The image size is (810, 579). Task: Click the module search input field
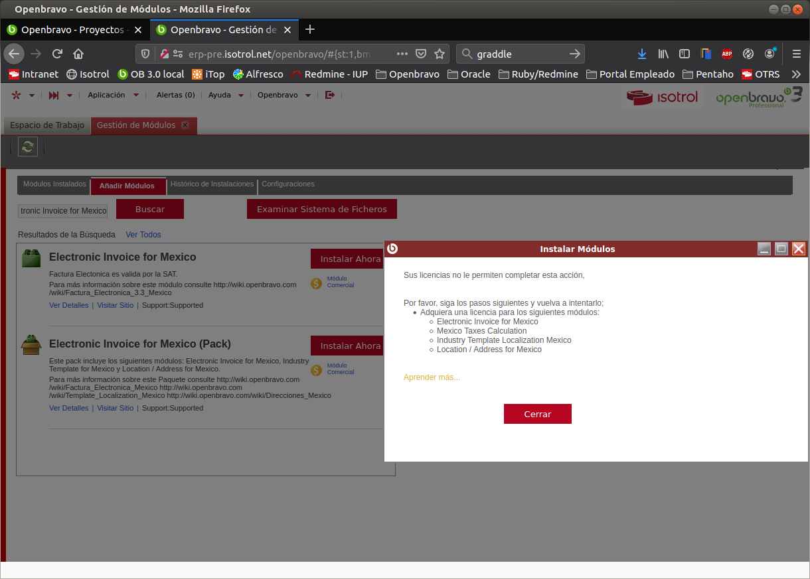click(63, 211)
